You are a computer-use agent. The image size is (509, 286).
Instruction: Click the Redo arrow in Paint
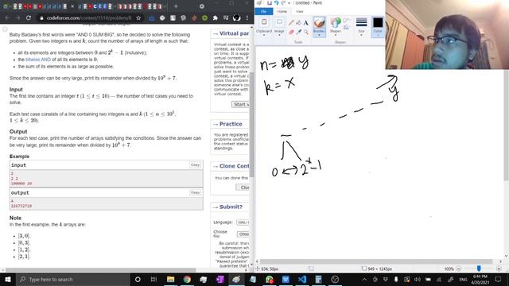283,3
